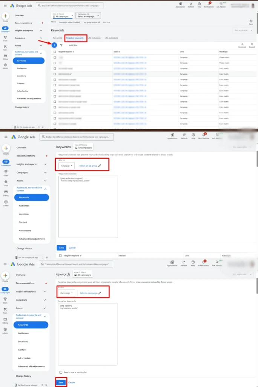Open the Campaigns (3) Select a campaign dropdown

(x=88, y=15)
